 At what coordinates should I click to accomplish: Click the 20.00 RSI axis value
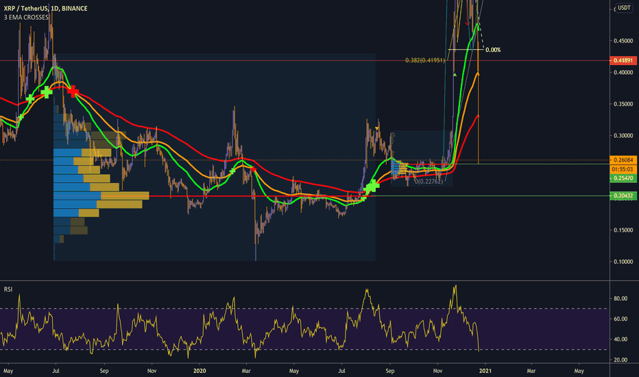(x=620, y=359)
